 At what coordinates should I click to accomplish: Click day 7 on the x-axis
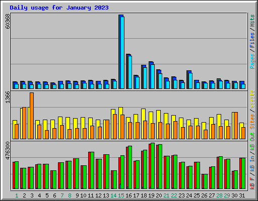pyautogui.click(x=62, y=195)
